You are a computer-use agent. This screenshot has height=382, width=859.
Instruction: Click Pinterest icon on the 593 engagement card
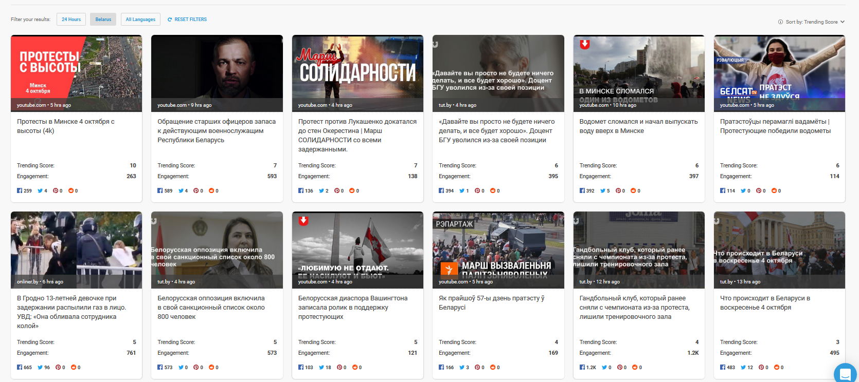coord(195,190)
